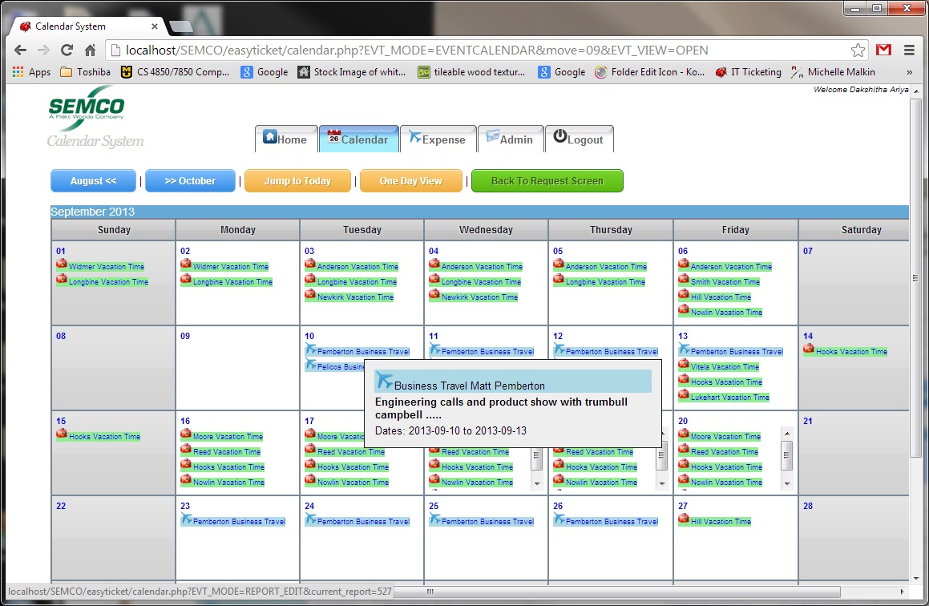929x606 pixels.
Task: Click the SEMCO logo
Action: click(87, 108)
